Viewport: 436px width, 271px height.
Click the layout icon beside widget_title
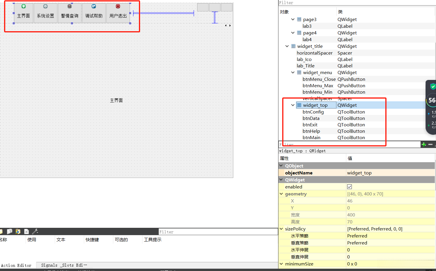pos(293,46)
